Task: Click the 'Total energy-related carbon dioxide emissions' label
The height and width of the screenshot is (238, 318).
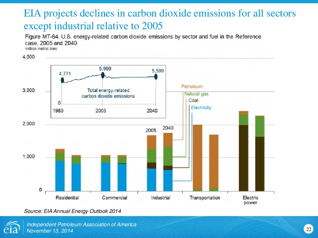Action: coord(108,93)
